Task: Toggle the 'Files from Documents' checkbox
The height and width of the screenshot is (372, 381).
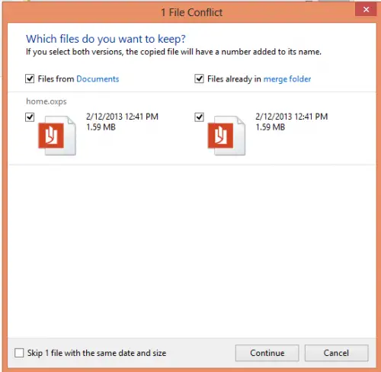Action: 30,79
